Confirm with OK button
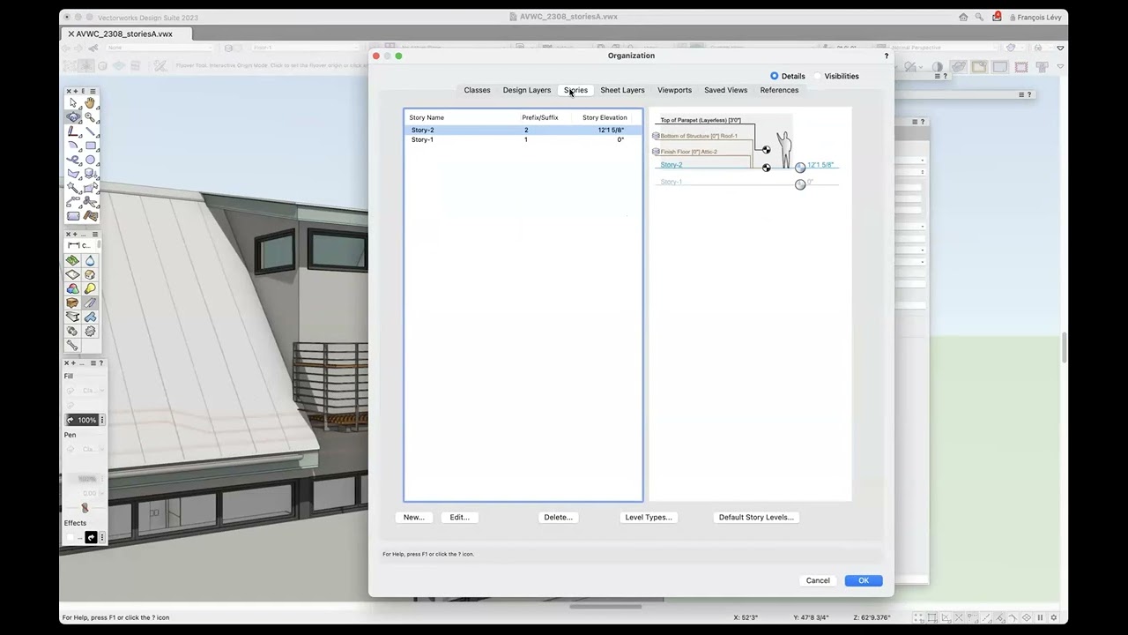The image size is (1128, 635). 864,580
